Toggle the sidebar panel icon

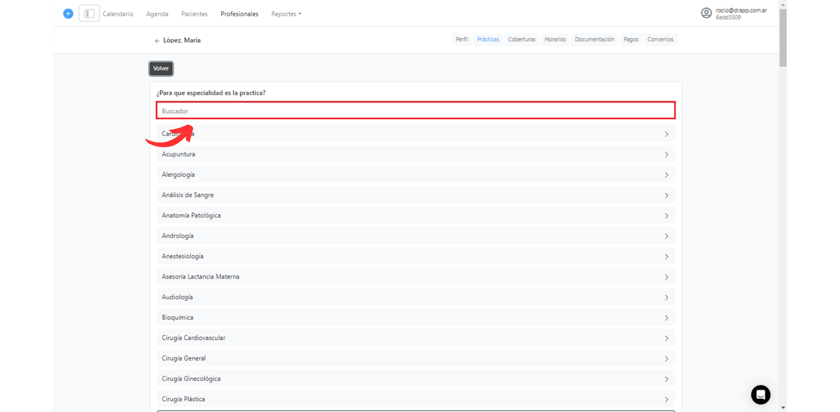(x=89, y=14)
